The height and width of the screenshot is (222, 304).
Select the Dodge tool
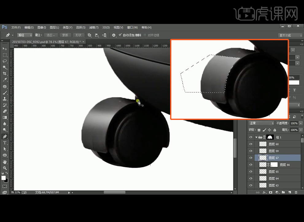coord(5,130)
